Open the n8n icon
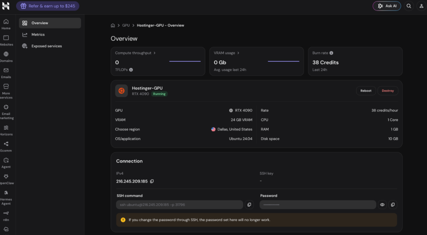This screenshot has width=427, height=235. (6, 213)
